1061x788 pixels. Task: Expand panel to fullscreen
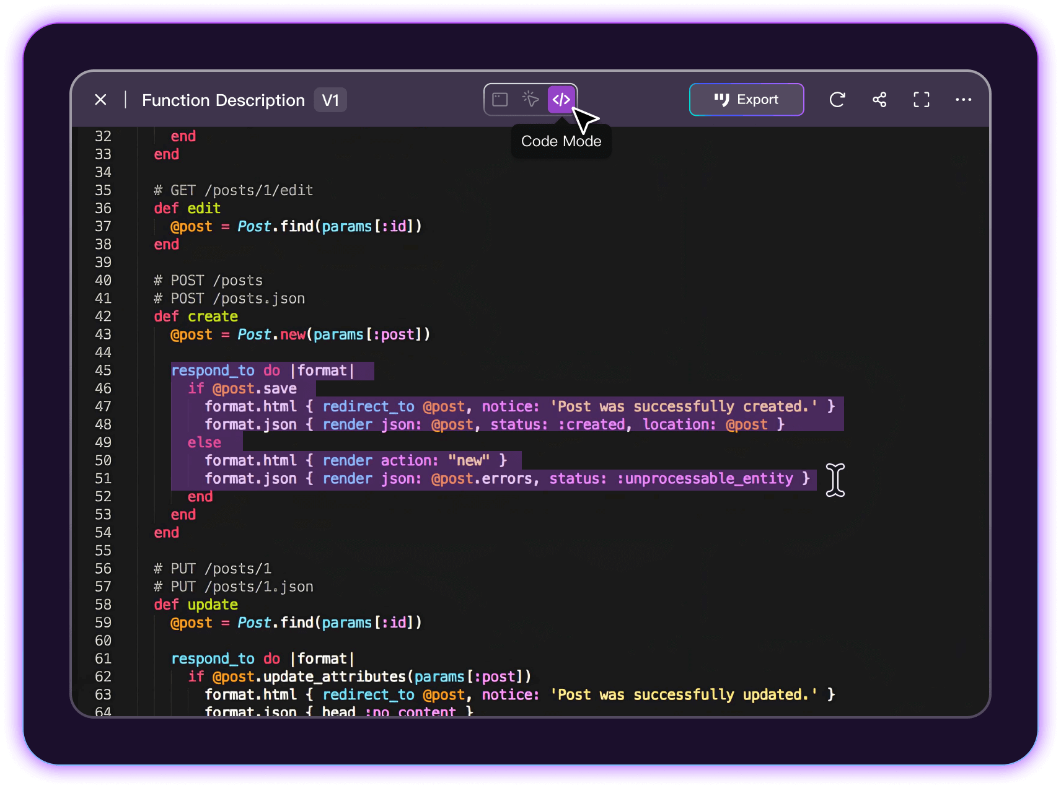click(921, 100)
